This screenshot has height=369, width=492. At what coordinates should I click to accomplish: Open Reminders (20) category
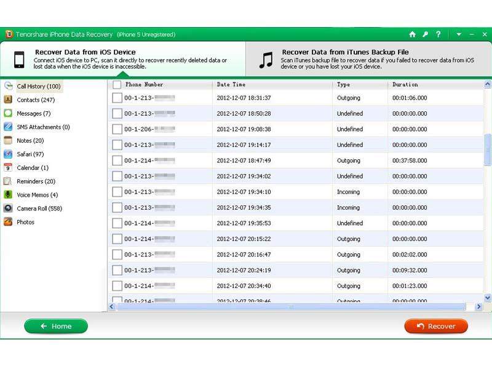click(x=36, y=181)
